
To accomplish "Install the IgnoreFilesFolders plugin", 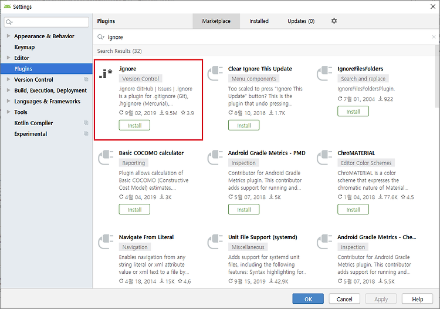I will tap(353, 111).
